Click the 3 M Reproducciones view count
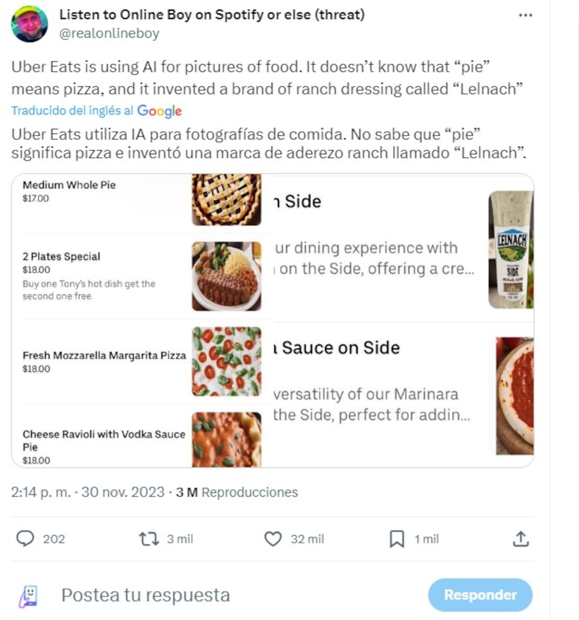The height and width of the screenshot is (620, 579). [x=236, y=492]
